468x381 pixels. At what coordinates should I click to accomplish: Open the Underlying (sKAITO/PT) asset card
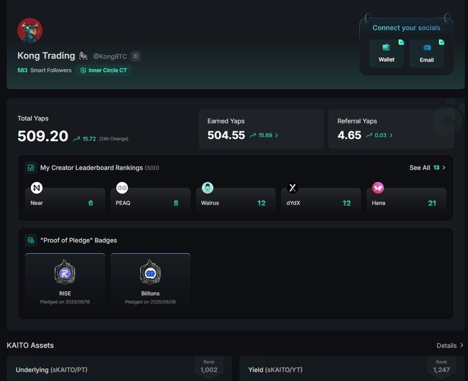[119, 369]
